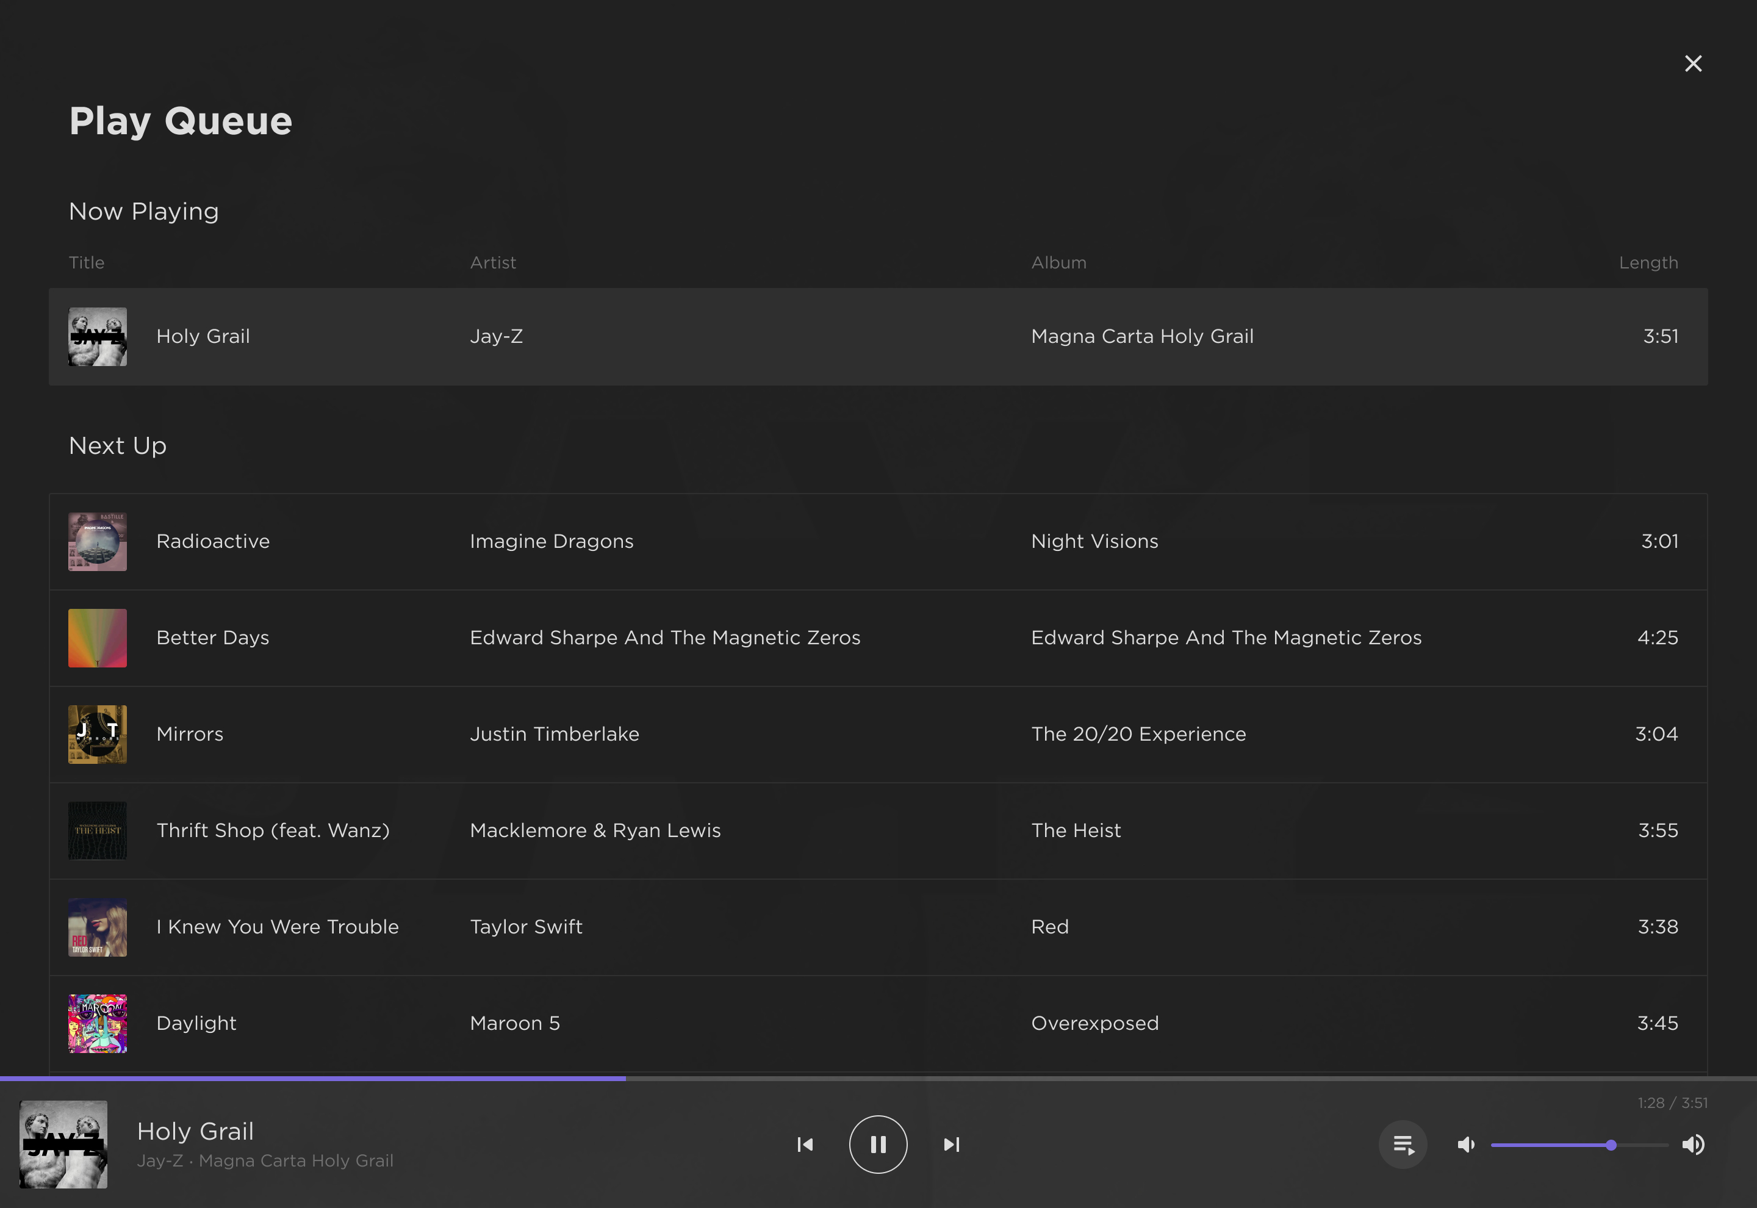
Task: Click the Next Up section heading
Action: pos(117,446)
